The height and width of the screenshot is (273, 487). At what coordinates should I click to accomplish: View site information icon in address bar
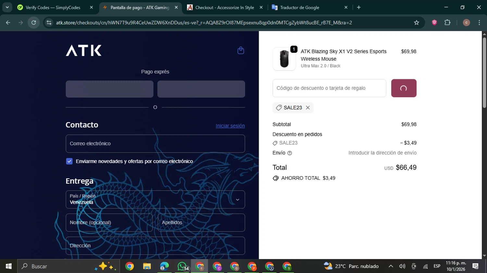pos(49,22)
